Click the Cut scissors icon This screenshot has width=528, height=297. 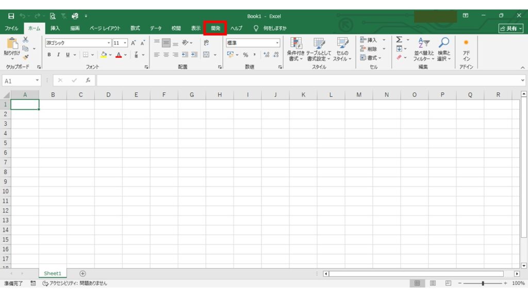click(x=26, y=40)
